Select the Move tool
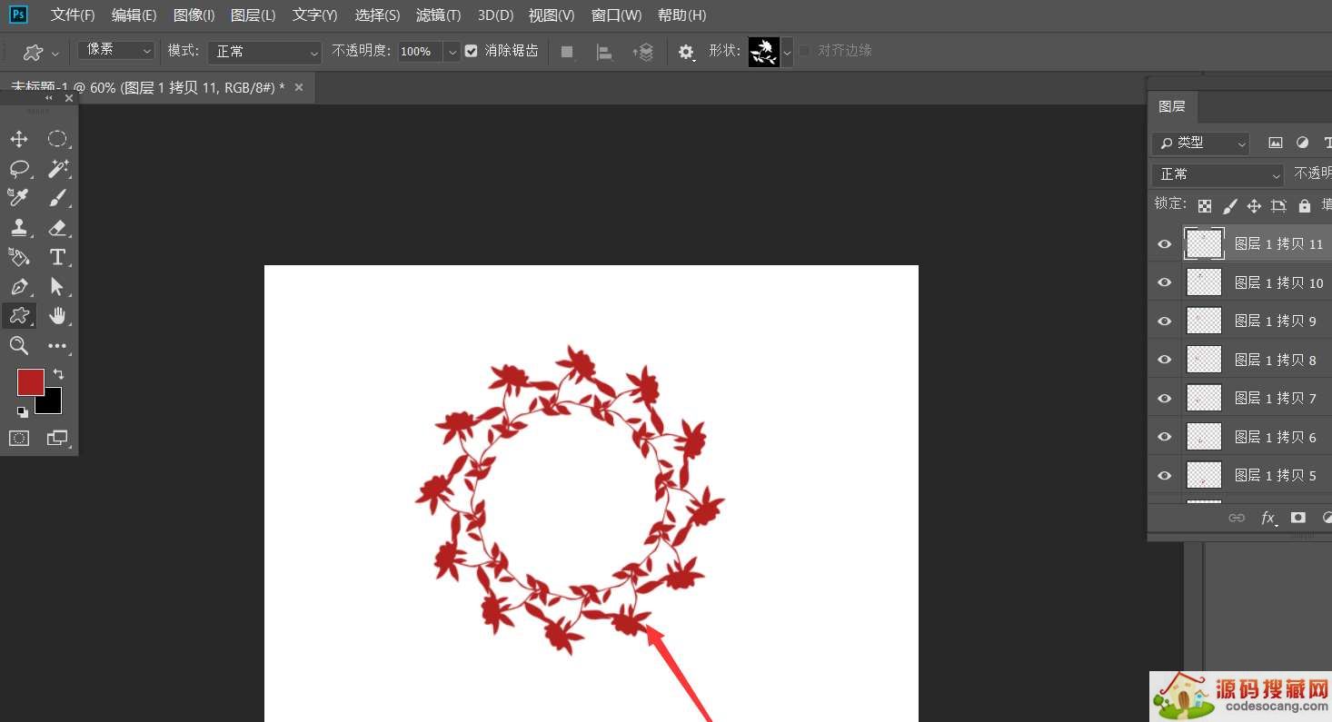The height and width of the screenshot is (722, 1332). click(x=19, y=139)
